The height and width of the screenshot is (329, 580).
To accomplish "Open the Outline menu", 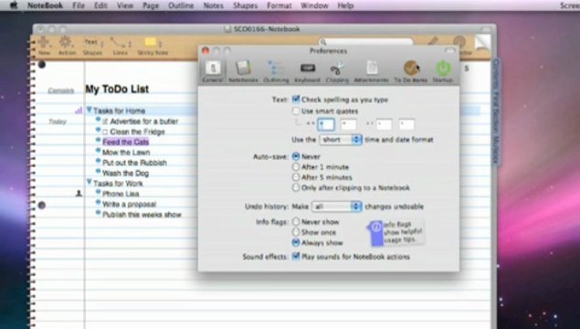I will [x=181, y=5].
